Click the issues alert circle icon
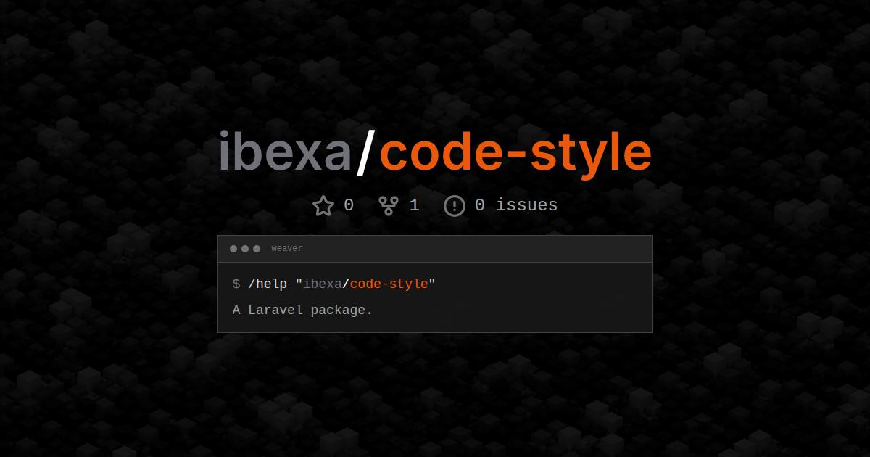Screen dimensions: 870x457 (454, 206)
